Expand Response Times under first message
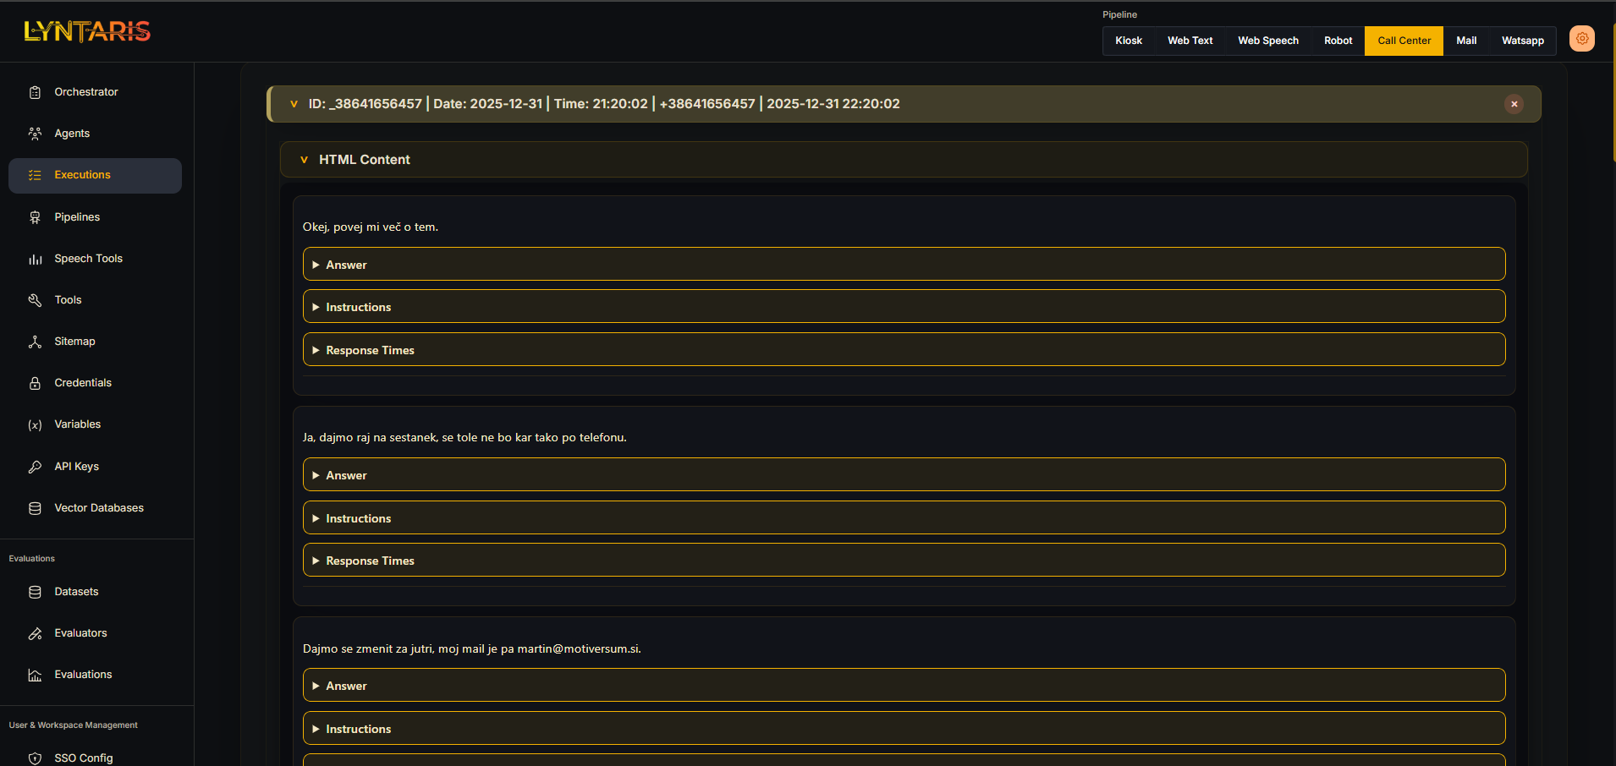 pyautogui.click(x=370, y=350)
